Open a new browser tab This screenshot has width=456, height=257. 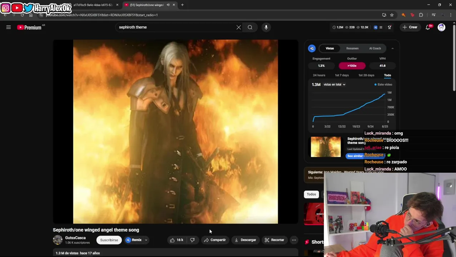pyautogui.click(x=182, y=5)
